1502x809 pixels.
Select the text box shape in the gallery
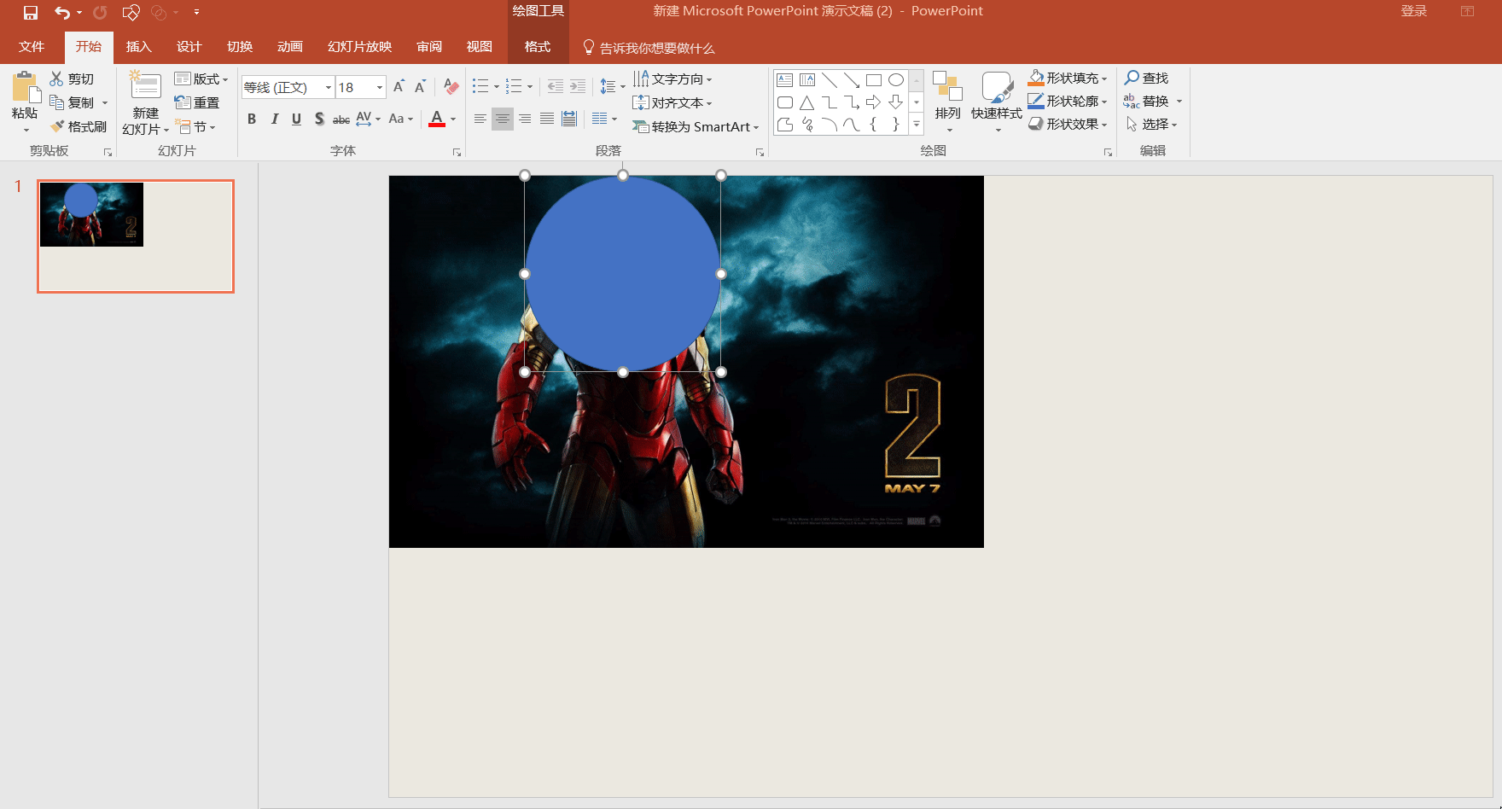tap(784, 80)
